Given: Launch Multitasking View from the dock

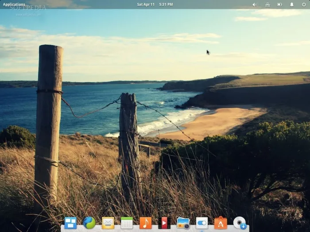Looking at the screenshot, I should [x=70, y=223].
